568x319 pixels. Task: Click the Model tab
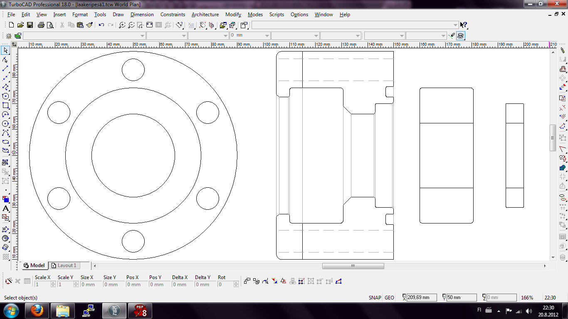pos(34,265)
